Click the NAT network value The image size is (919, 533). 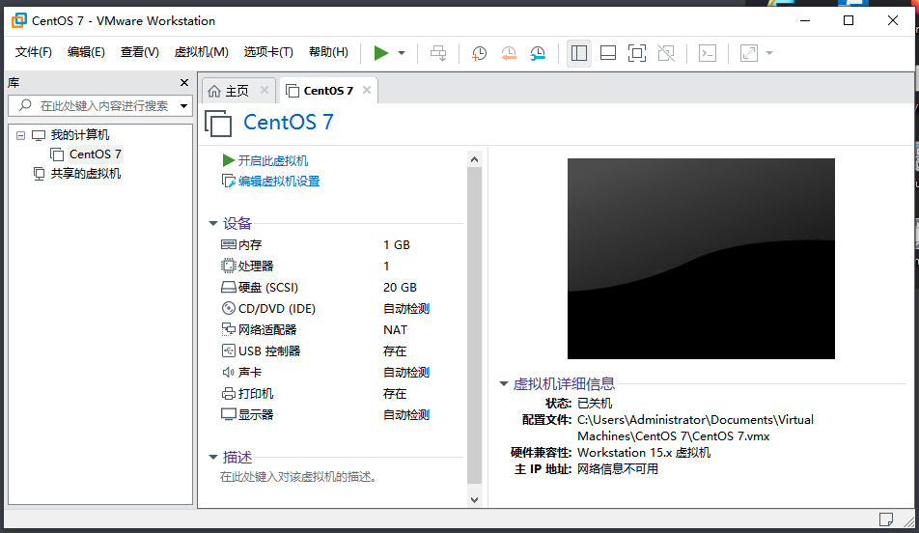[x=395, y=330]
